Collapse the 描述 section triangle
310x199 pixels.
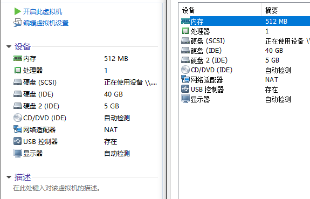click(x=9, y=177)
